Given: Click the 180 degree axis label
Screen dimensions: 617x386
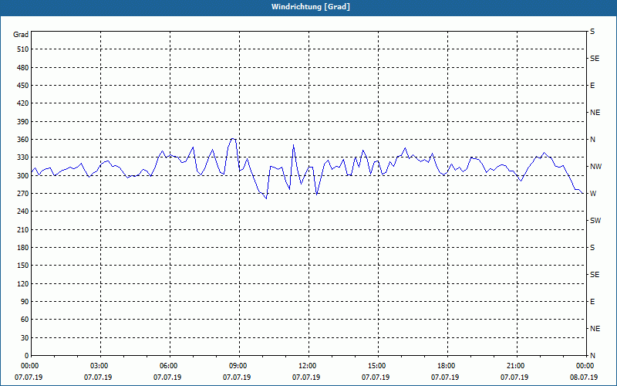Looking at the screenshot, I should (23, 248).
